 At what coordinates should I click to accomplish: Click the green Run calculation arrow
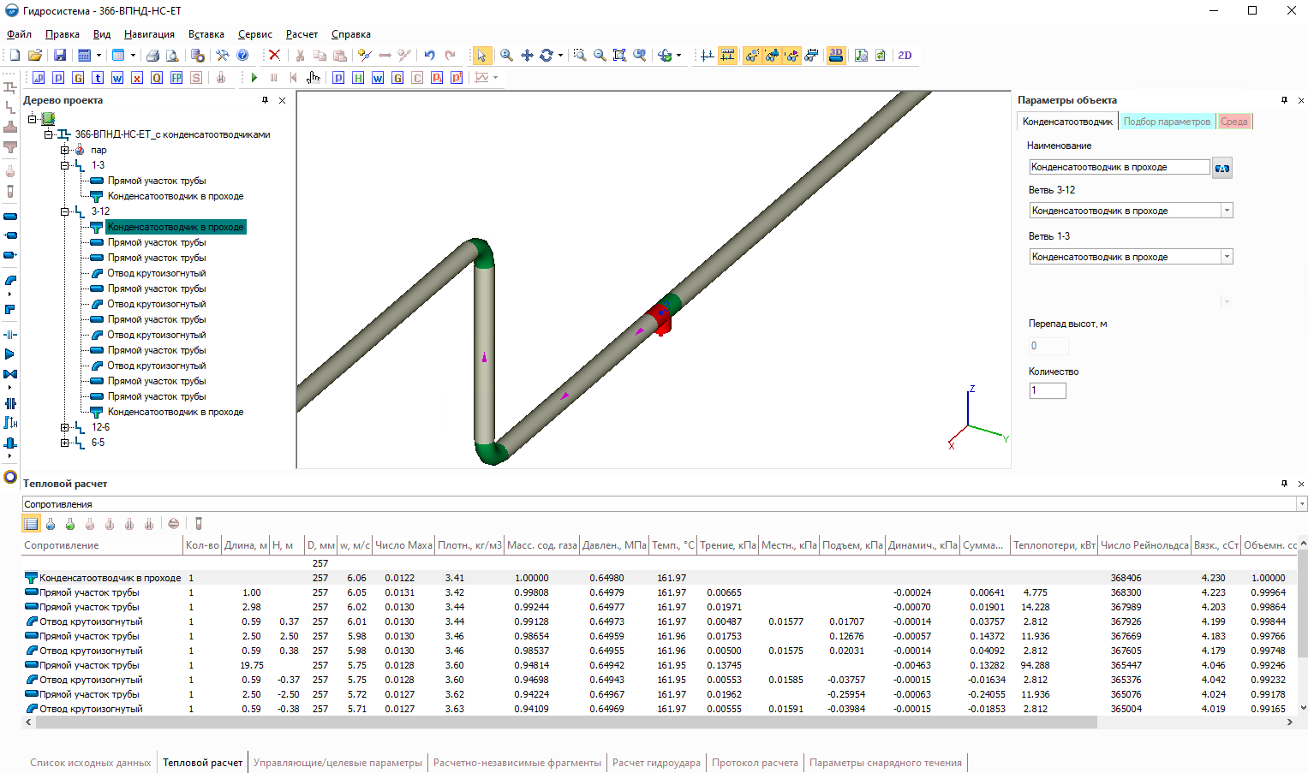click(x=254, y=78)
